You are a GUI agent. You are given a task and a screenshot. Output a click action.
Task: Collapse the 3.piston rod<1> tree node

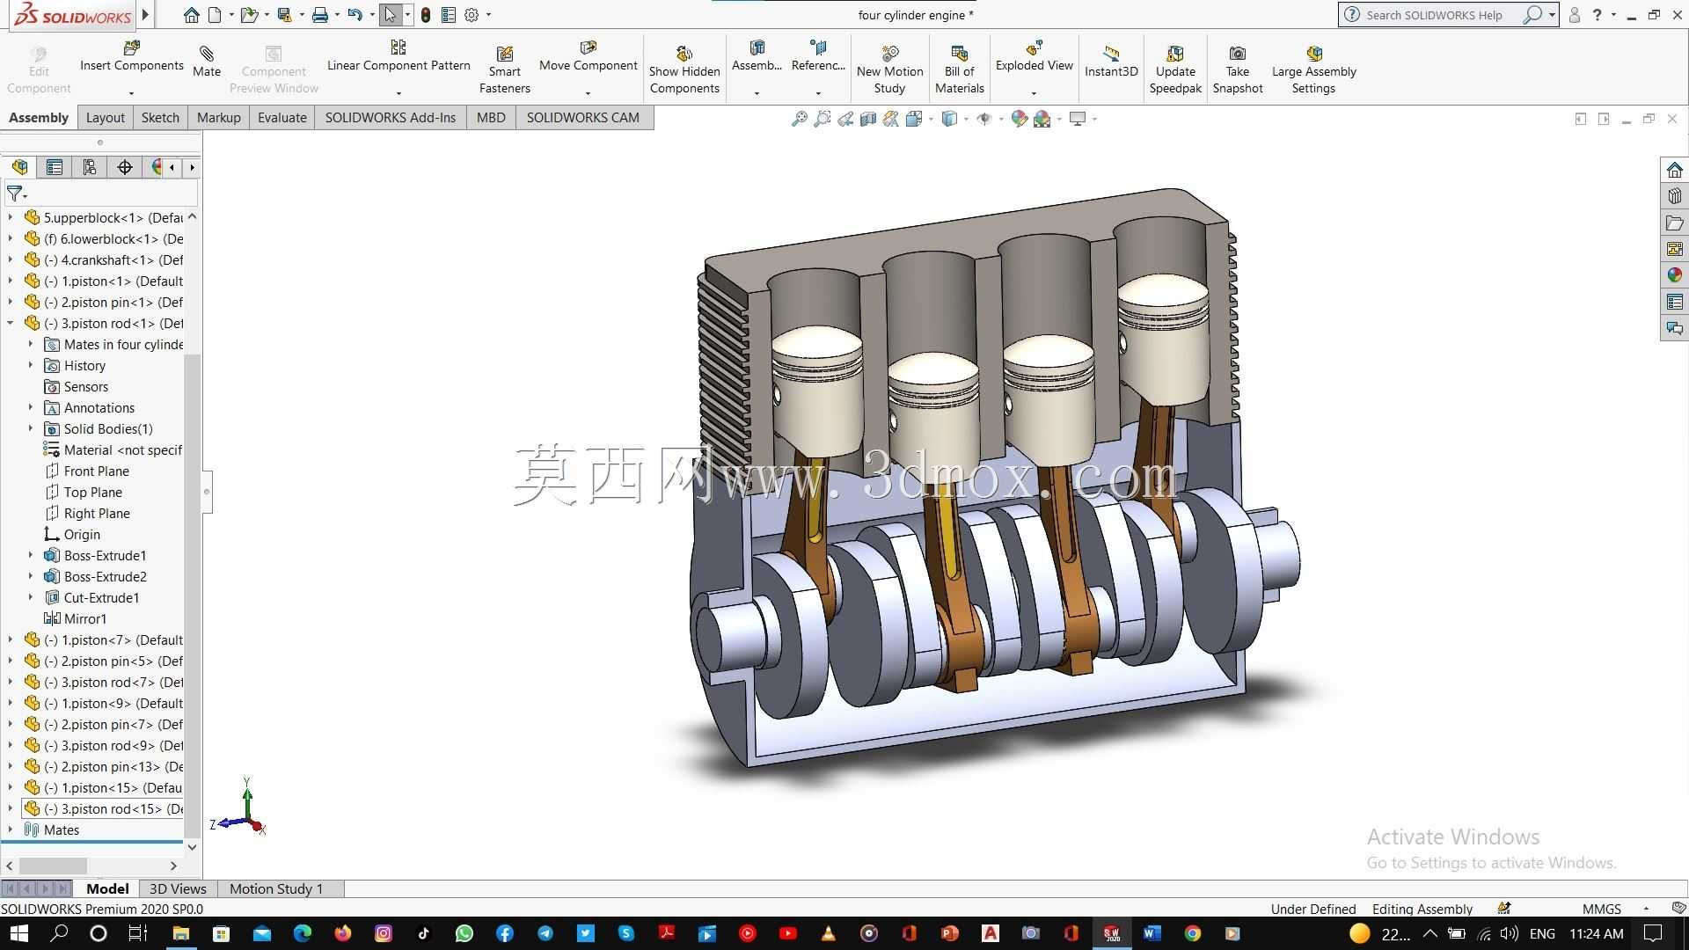(x=11, y=324)
